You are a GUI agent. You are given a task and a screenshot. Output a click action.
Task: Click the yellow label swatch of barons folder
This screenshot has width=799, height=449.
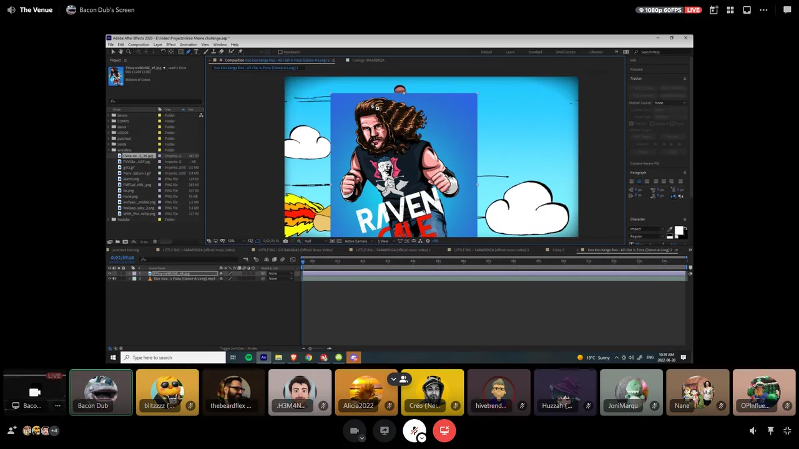(160, 115)
